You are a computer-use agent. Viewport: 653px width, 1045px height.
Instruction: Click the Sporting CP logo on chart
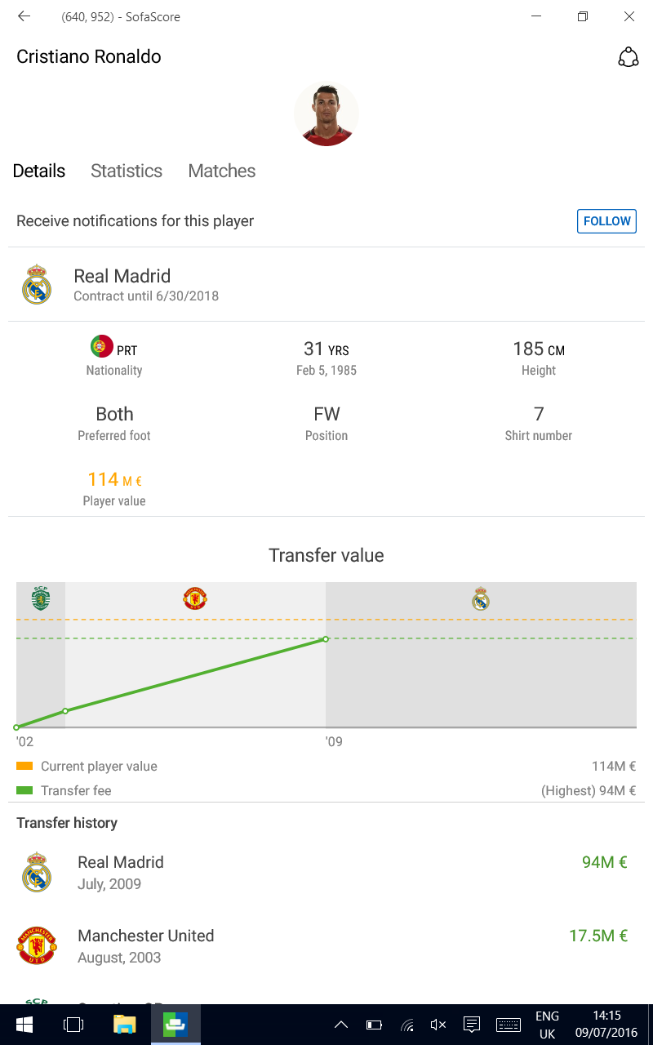[x=40, y=598]
